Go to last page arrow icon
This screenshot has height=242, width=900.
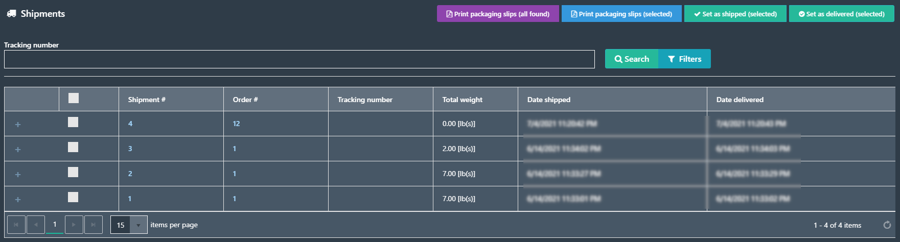pyautogui.click(x=93, y=225)
